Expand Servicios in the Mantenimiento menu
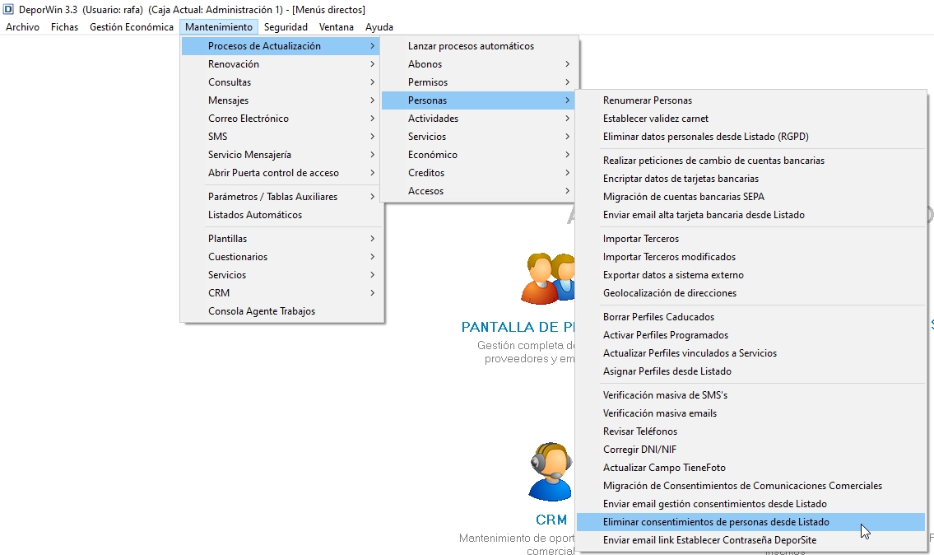 tap(282, 275)
